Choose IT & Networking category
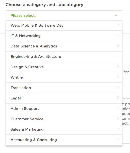The image size is (130, 153). pyautogui.click(x=64, y=36)
